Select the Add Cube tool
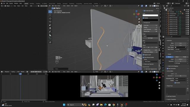This screenshot has height=107, width=190. point(50,39)
